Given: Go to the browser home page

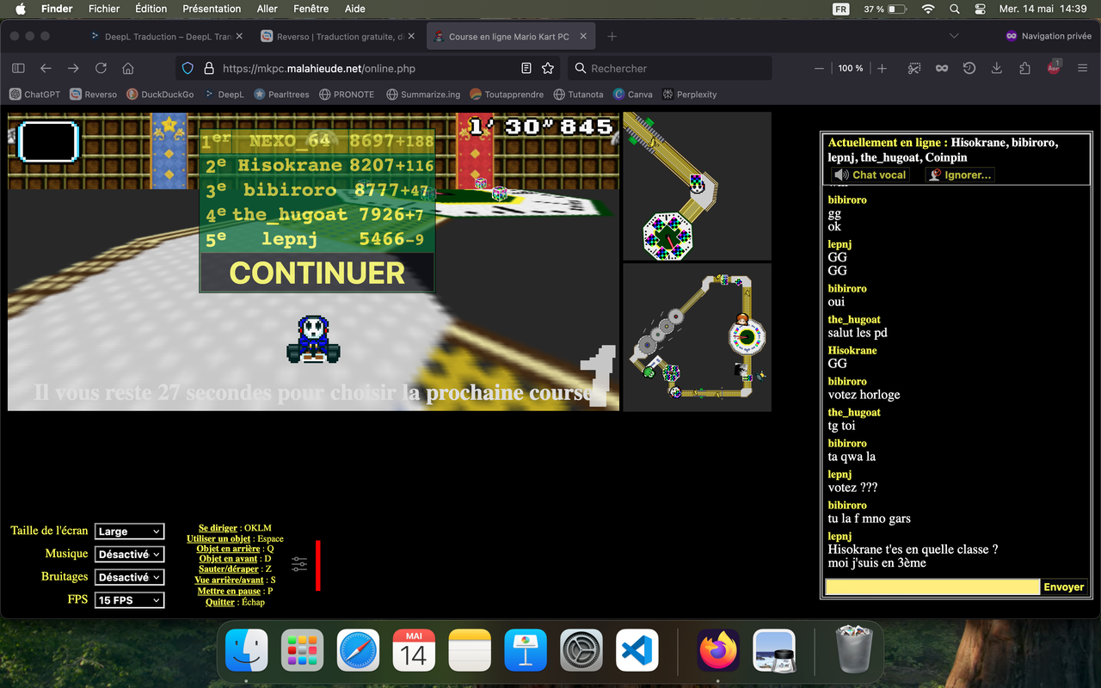Looking at the screenshot, I should click(x=128, y=68).
